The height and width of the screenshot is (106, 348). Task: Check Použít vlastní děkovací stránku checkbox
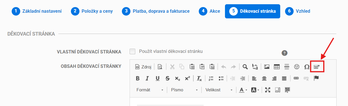point(132,51)
